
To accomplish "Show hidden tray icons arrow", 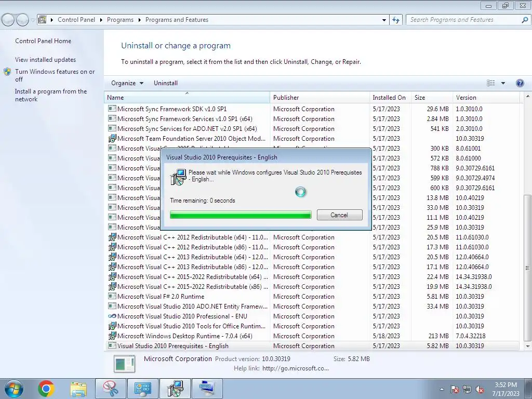I will (x=442, y=389).
